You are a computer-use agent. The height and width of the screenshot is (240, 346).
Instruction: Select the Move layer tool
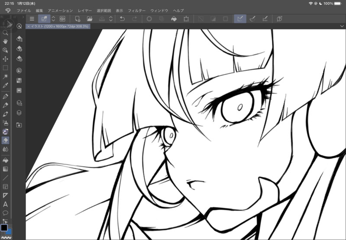5,59
